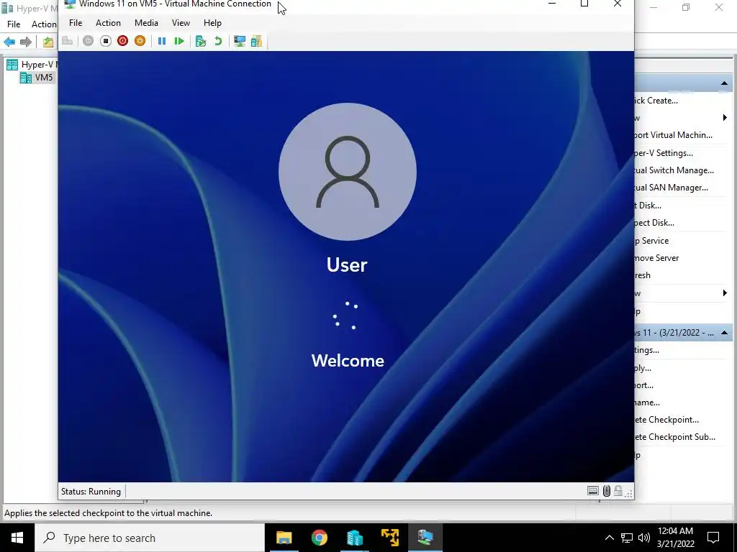Click the orange Save state icon

click(x=140, y=41)
